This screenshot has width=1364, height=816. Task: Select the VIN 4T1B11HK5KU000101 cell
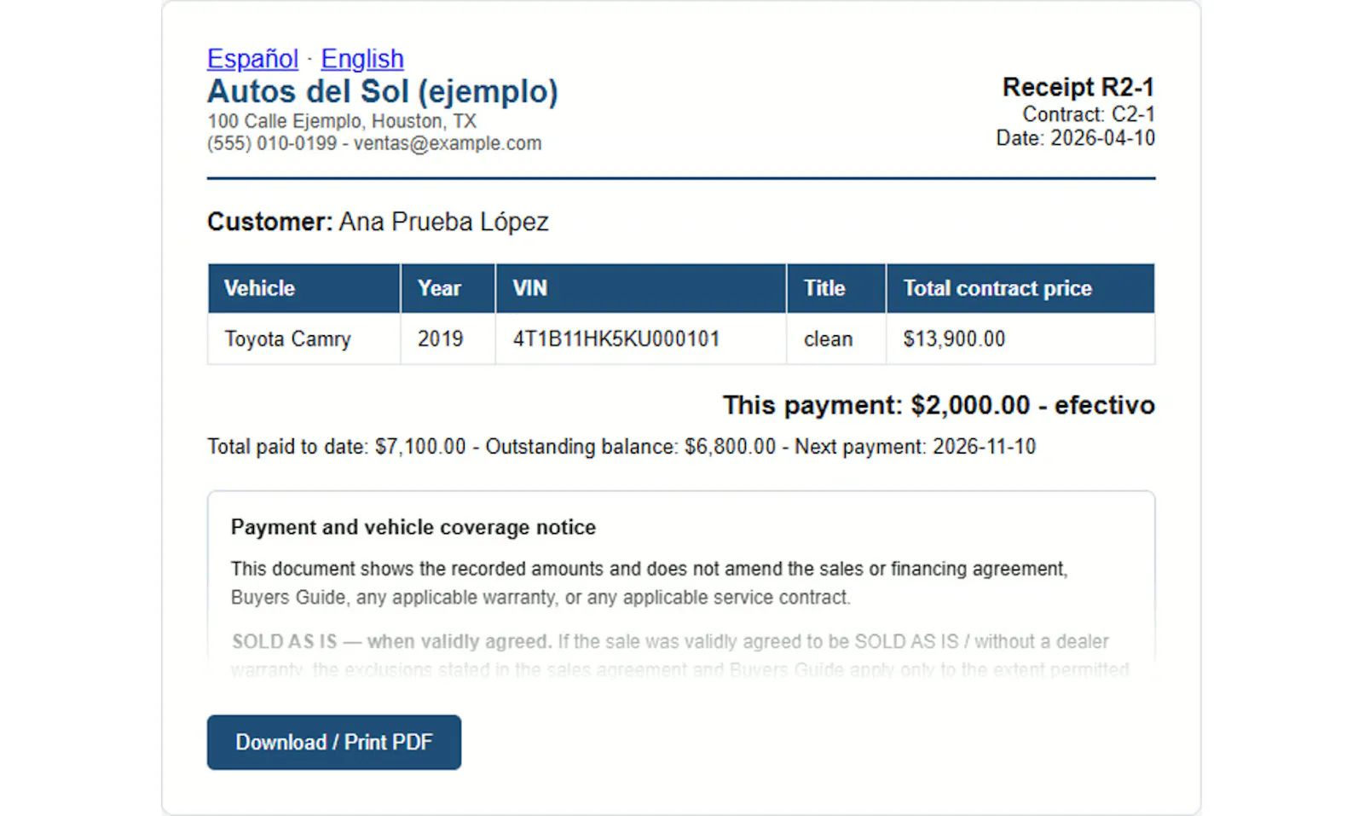[x=641, y=339]
